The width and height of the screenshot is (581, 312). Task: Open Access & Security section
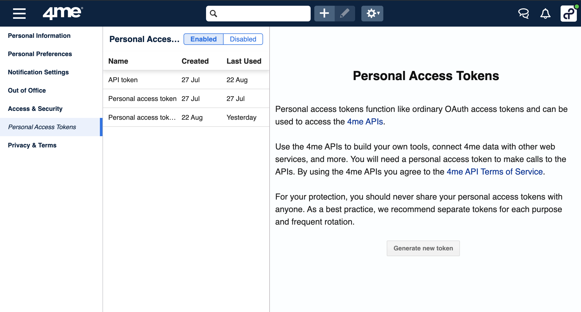click(x=35, y=109)
